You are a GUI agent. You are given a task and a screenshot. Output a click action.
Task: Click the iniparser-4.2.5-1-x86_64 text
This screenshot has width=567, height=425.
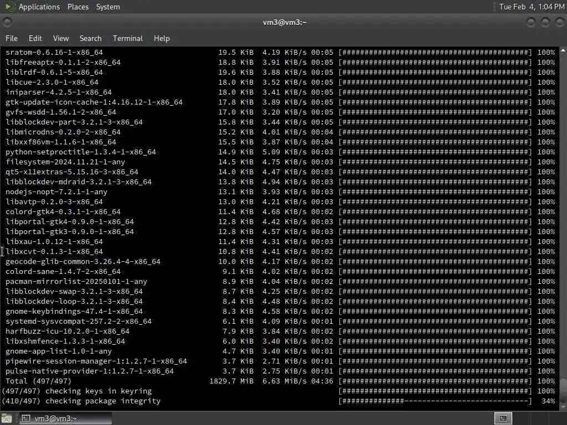point(59,92)
